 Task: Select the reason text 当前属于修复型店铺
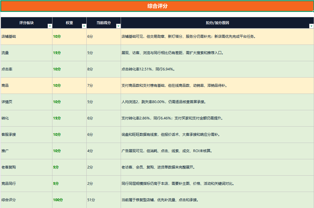(x=160, y=200)
